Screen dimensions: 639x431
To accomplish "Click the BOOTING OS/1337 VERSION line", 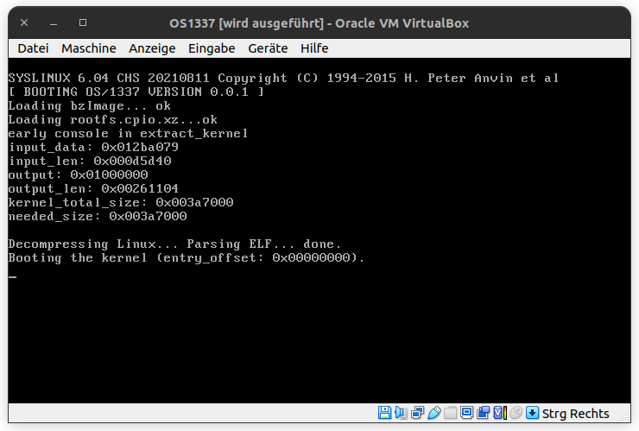I will point(136,92).
